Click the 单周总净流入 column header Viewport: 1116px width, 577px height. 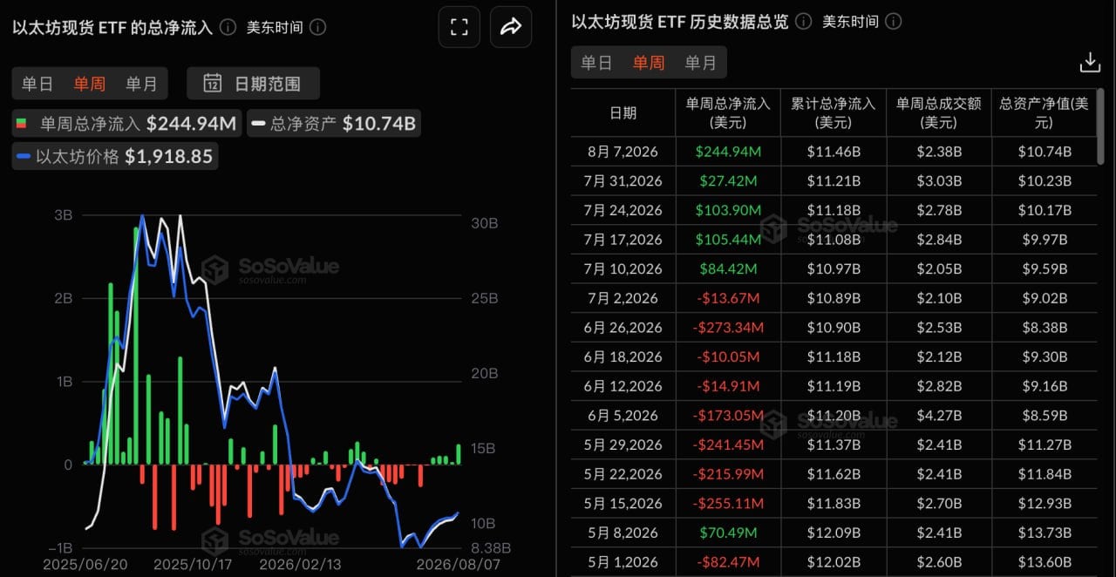pyautogui.click(x=728, y=112)
